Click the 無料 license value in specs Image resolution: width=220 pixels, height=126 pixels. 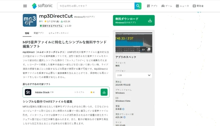tap(118, 66)
